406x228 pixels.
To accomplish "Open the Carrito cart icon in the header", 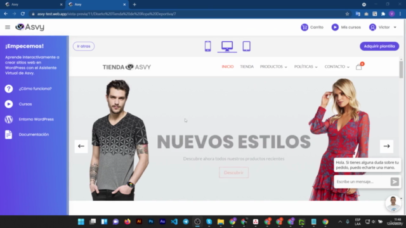I will [x=304, y=27].
